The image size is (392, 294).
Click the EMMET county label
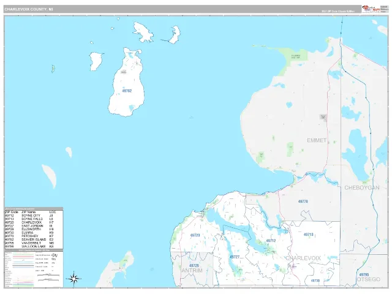[317, 140]
